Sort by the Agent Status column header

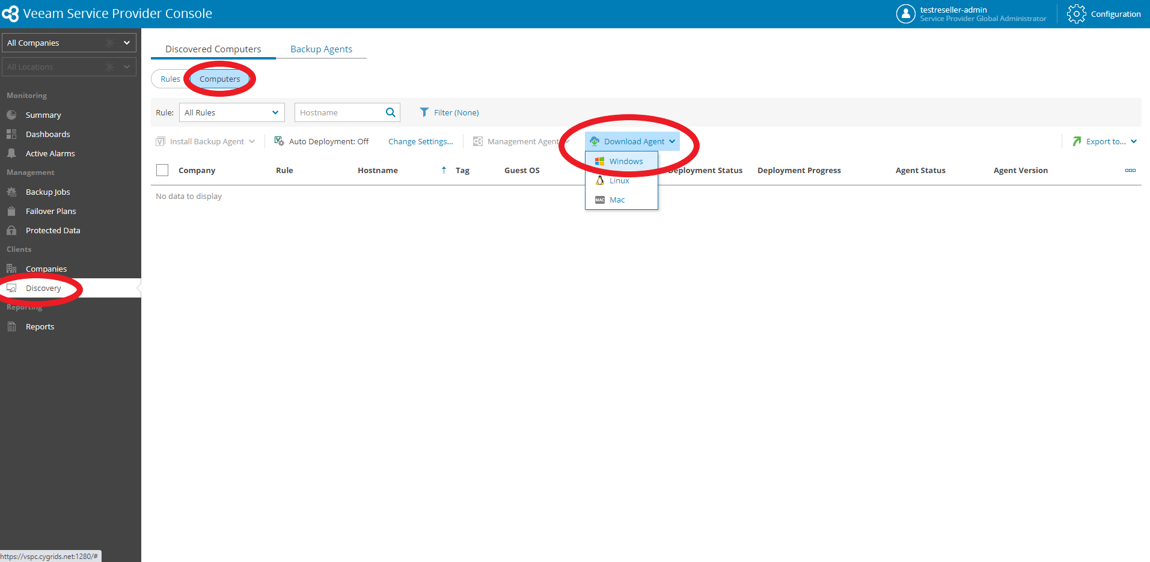tap(920, 170)
